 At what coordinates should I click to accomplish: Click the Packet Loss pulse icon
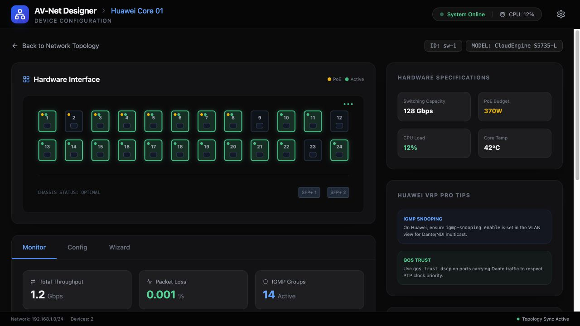(150, 282)
